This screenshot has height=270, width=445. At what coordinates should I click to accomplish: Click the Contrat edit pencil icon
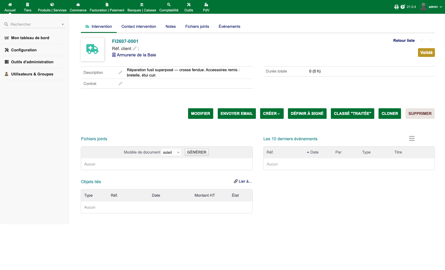tap(120, 84)
